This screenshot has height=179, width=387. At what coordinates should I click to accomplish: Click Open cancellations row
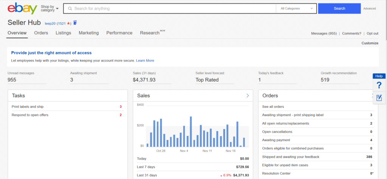[318, 132]
